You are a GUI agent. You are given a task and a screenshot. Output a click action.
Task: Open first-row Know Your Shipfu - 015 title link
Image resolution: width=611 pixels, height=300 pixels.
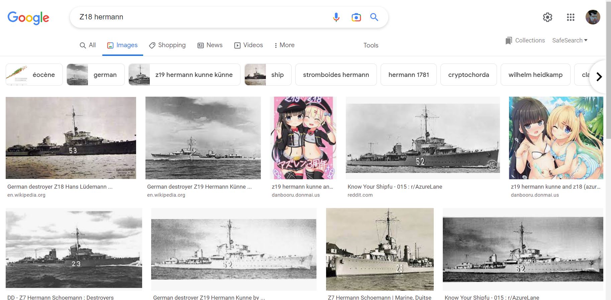pyautogui.click(x=395, y=187)
